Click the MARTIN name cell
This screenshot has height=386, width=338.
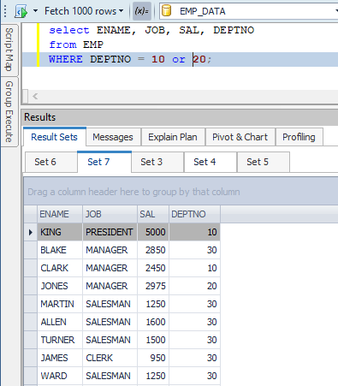pyautogui.click(x=60, y=304)
